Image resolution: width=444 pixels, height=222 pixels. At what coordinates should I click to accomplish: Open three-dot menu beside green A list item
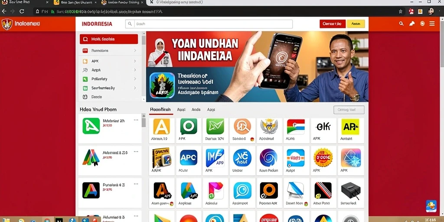[136, 120]
